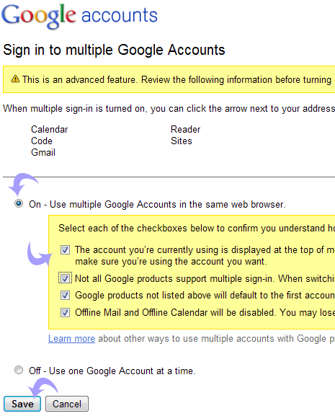This screenshot has height=416, width=335.
Task: Toggle 'Google products not listed above' checkbox
Action: pyautogui.click(x=65, y=295)
